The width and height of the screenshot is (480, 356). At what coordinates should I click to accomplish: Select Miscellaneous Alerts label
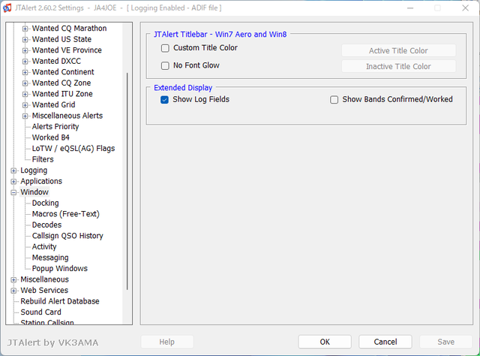[67, 116]
